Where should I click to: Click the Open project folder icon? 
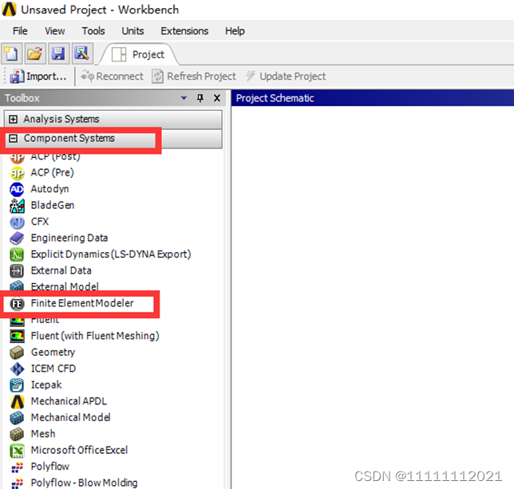[35, 53]
